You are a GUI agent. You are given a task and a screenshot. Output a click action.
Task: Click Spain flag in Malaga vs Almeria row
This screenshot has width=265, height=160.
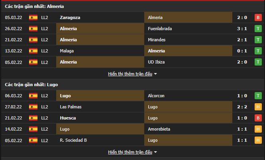click(33, 51)
